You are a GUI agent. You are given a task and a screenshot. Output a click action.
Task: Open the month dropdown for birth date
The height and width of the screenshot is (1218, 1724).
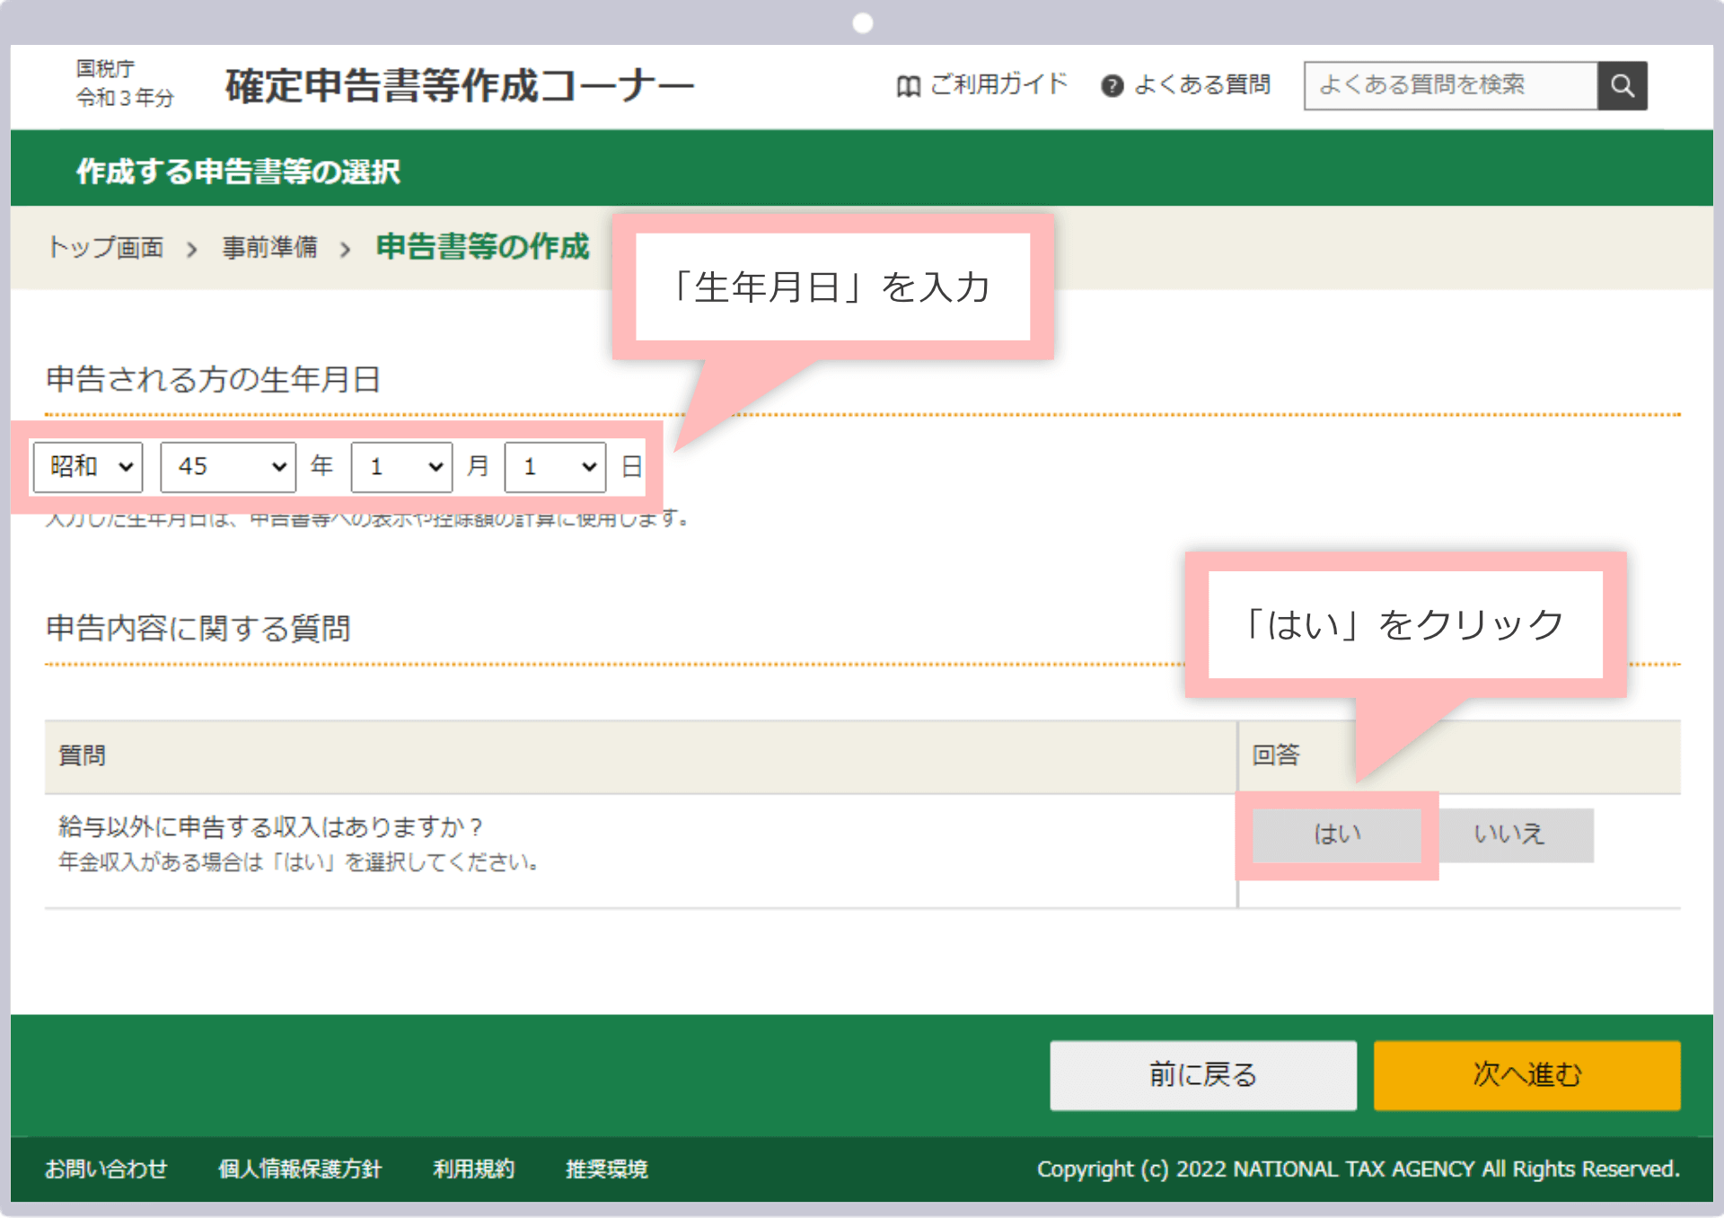401,466
